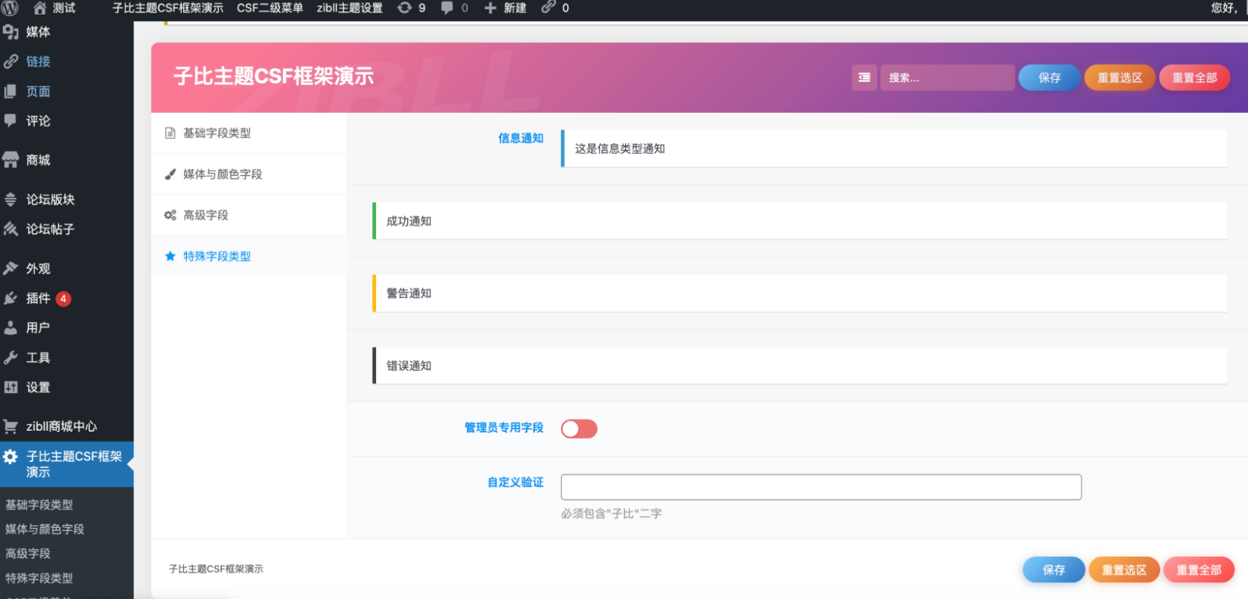Open CSF二级菜单 in admin bar
The width and height of the screenshot is (1248, 599).
270,8
